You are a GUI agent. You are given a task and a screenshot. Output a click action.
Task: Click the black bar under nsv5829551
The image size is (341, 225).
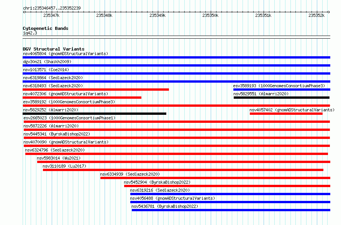282,98
